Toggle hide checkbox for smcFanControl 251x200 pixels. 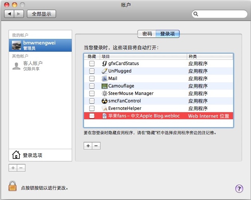pyautogui.click(x=92, y=101)
